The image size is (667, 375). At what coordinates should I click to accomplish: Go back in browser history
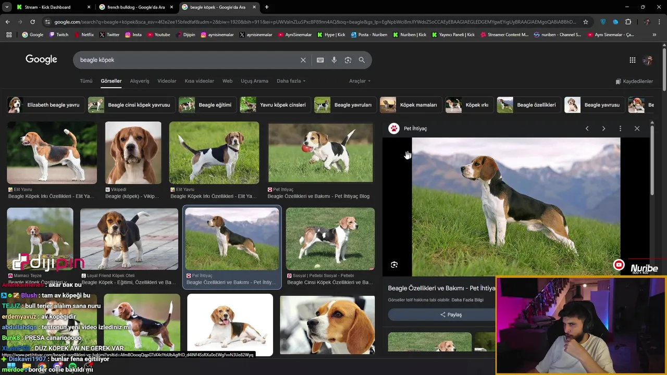7,22
